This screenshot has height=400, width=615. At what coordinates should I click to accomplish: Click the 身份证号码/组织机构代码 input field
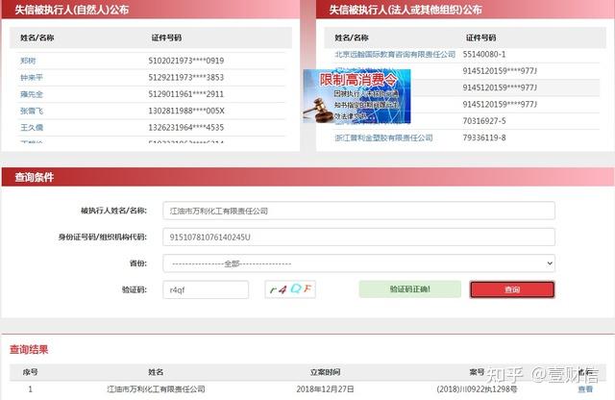[x=358, y=237]
